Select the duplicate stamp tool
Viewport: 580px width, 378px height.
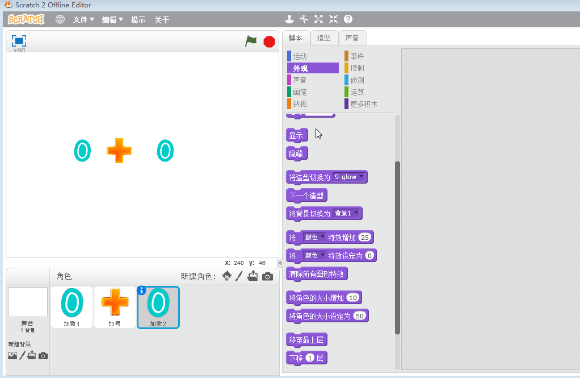pyautogui.click(x=289, y=19)
